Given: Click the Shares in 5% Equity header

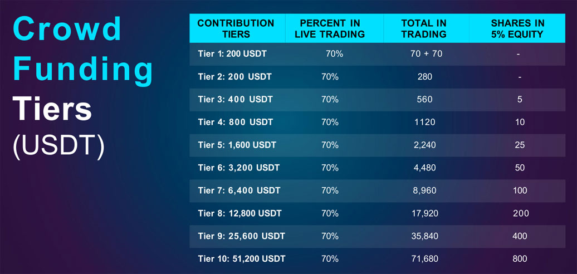Looking at the screenshot, I should 517,29.
